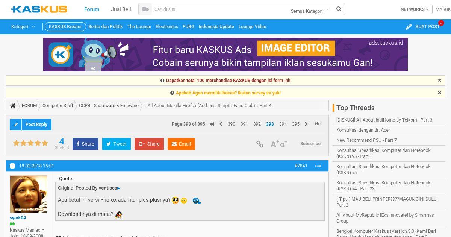Open top thread New Recommend PSU - Part 7
Viewport: 451px width, 237px height.
point(366,140)
